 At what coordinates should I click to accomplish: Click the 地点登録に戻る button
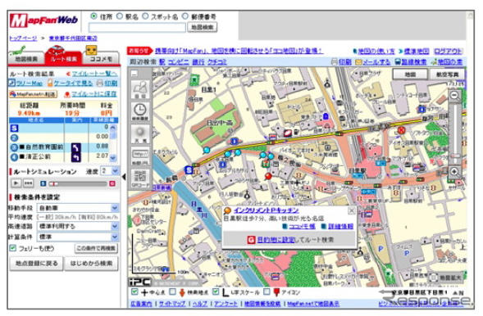pos(36,264)
